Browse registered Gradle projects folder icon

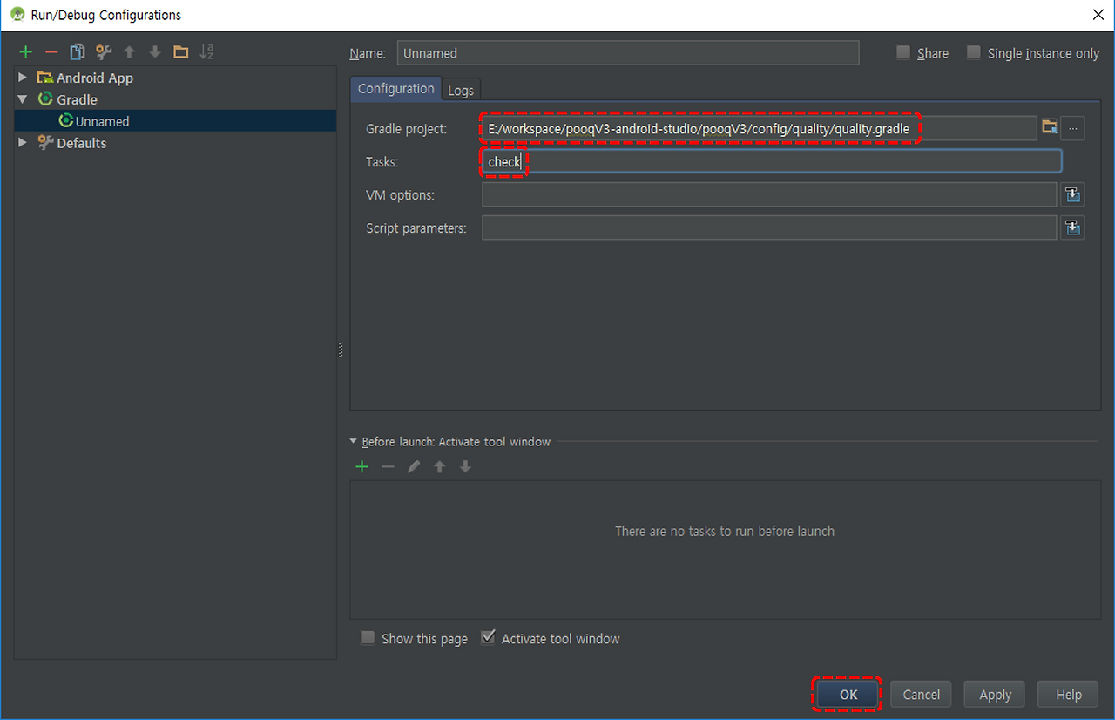pyautogui.click(x=1050, y=128)
